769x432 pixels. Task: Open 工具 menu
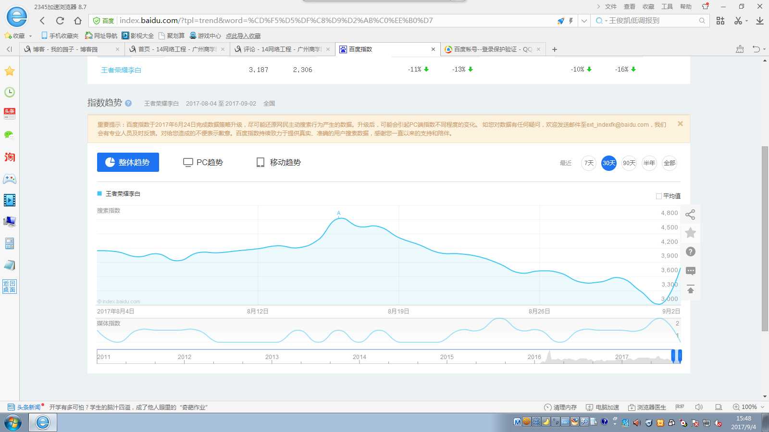(x=667, y=7)
